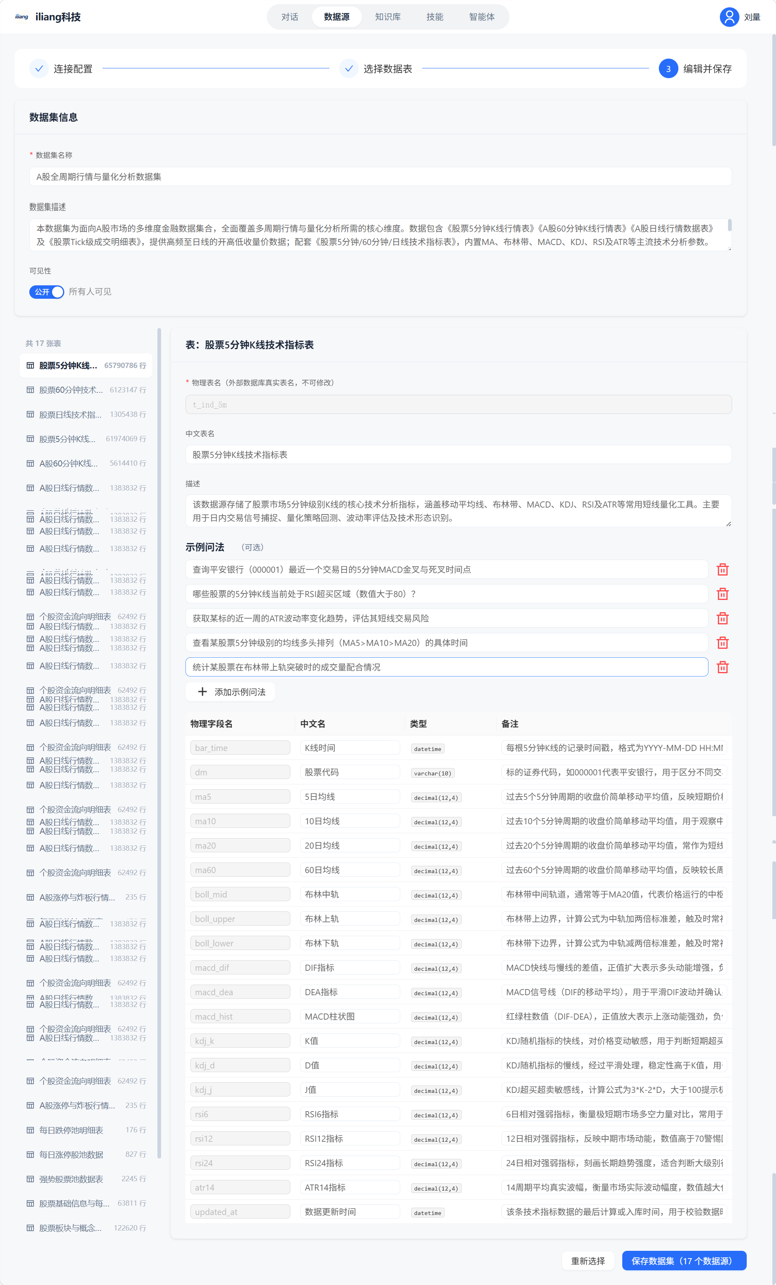Screen dimensions: 776x1285
Task: Switch to the 对话 tab
Action: (290, 17)
